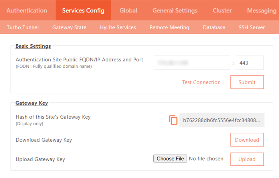Submit the basic settings
This screenshot has height=178, width=279.
pyautogui.click(x=247, y=82)
